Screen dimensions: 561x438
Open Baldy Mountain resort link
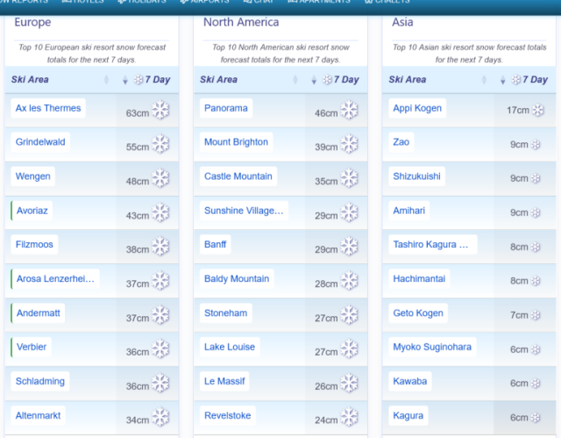[x=237, y=279]
